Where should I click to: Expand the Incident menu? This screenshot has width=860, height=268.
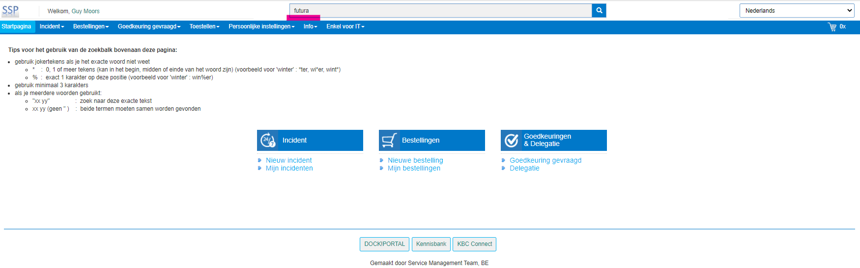click(x=52, y=26)
